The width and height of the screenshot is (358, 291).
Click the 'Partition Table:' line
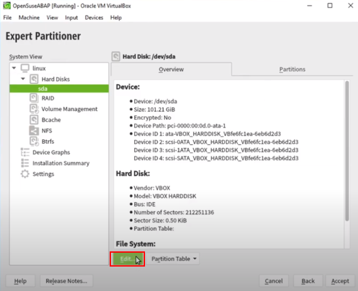coord(154,228)
